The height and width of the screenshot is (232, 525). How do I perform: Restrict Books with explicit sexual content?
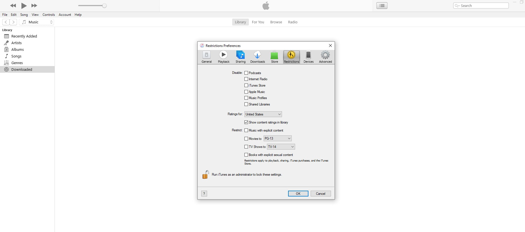246,155
